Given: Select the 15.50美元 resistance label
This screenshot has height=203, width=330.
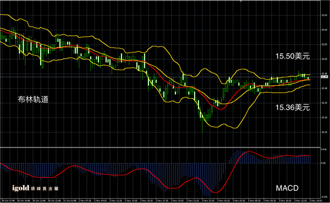Looking at the screenshot, I should click(x=293, y=57).
